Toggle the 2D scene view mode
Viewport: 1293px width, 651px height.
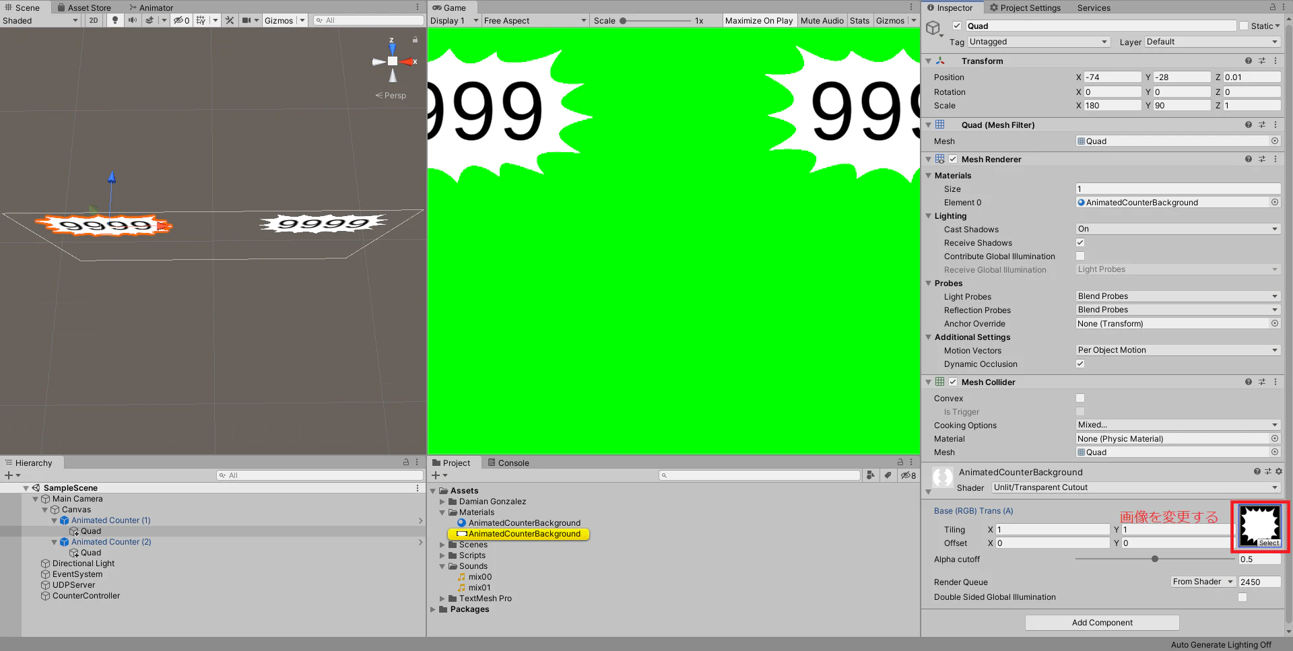pyautogui.click(x=94, y=20)
